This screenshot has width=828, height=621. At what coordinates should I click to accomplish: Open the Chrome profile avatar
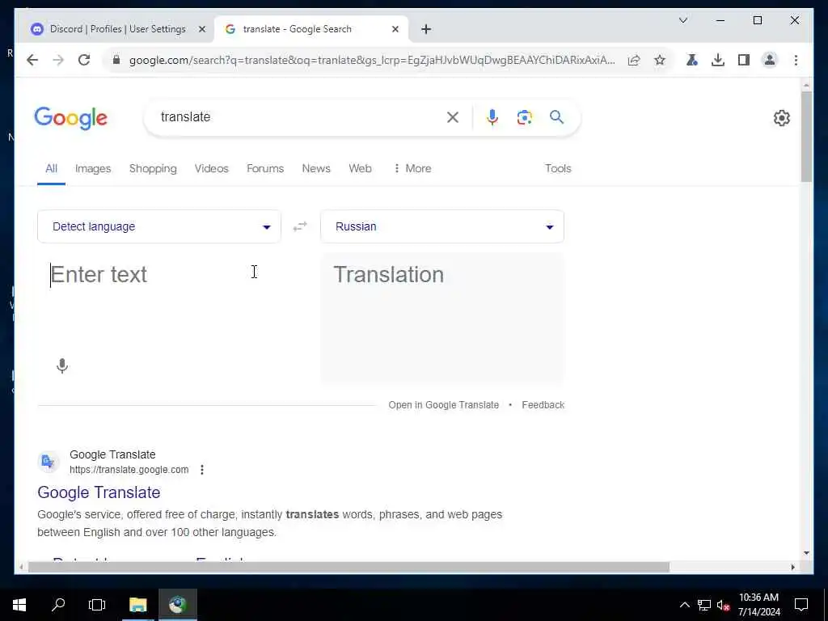point(770,60)
